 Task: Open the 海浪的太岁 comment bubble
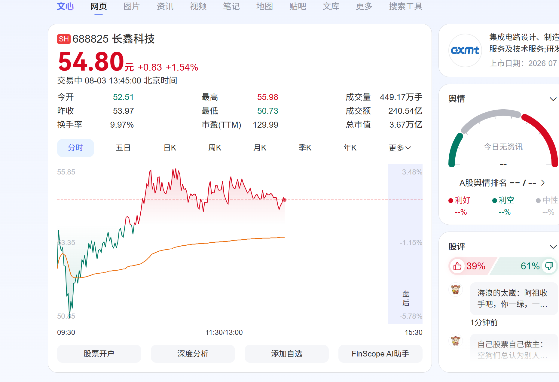514,299
